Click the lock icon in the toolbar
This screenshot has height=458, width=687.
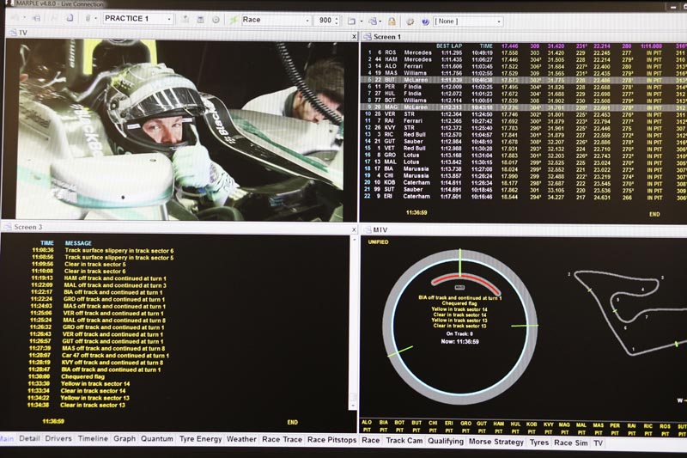(392, 20)
